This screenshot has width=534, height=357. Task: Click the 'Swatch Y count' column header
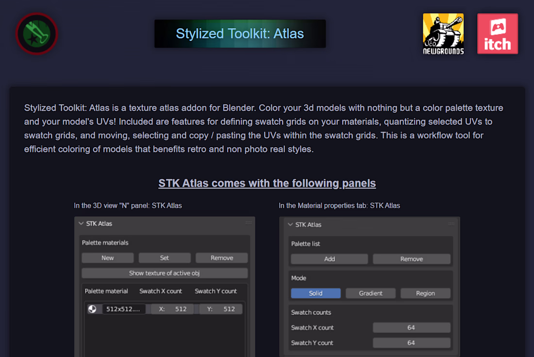[x=216, y=291]
